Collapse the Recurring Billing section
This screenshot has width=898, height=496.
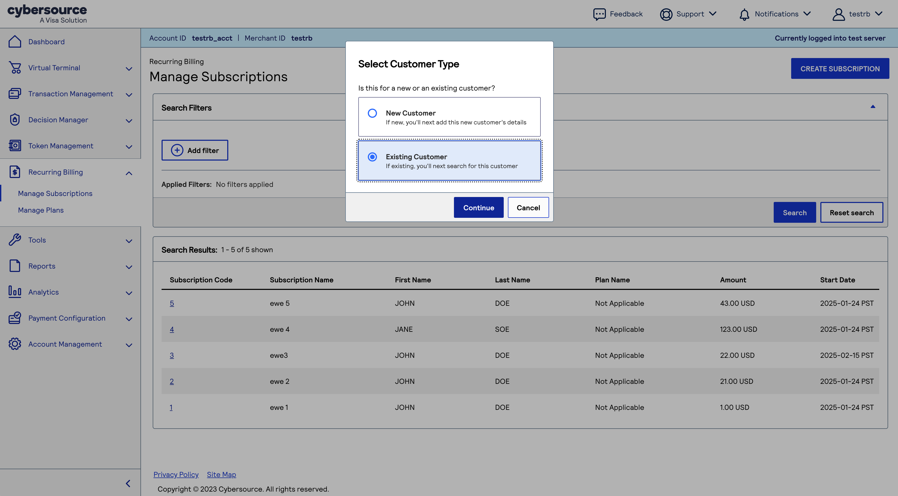coord(129,173)
